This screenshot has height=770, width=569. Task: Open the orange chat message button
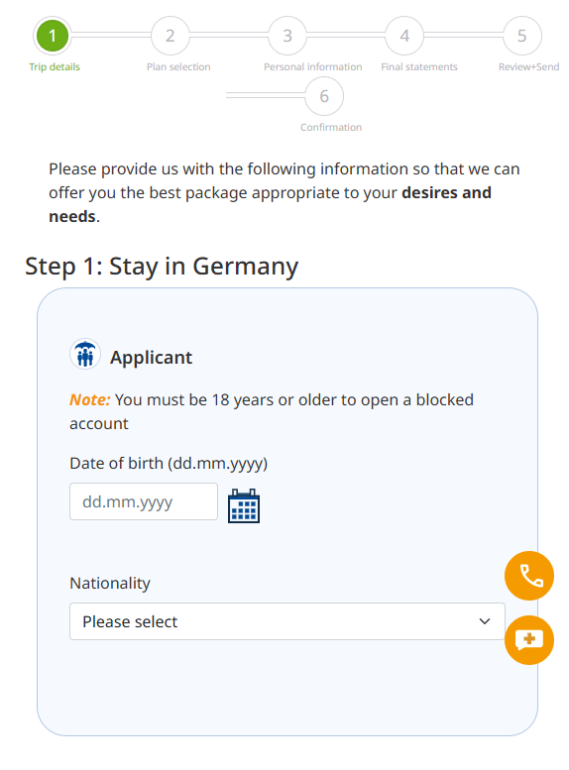[529, 640]
